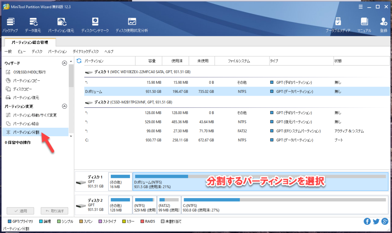Select C:(NTFS) block in disk map
The image size is (392, 233).
pos(285,205)
